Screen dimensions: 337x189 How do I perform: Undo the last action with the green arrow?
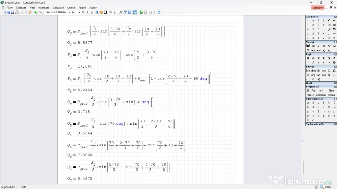coord(36,12)
